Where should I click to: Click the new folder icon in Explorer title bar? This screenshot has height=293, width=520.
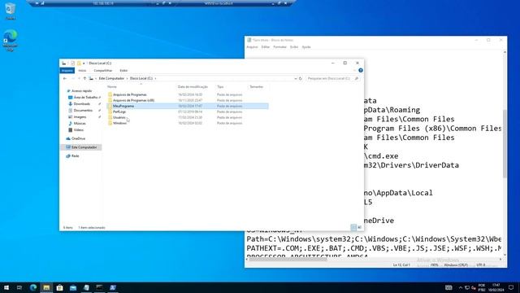[x=79, y=63]
